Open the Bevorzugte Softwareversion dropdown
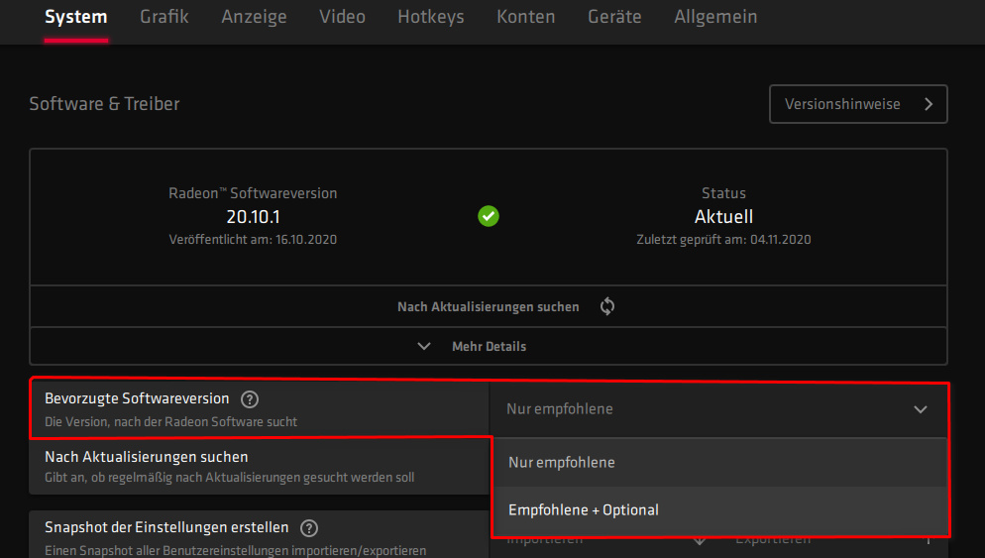The image size is (985, 558). [718, 409]
